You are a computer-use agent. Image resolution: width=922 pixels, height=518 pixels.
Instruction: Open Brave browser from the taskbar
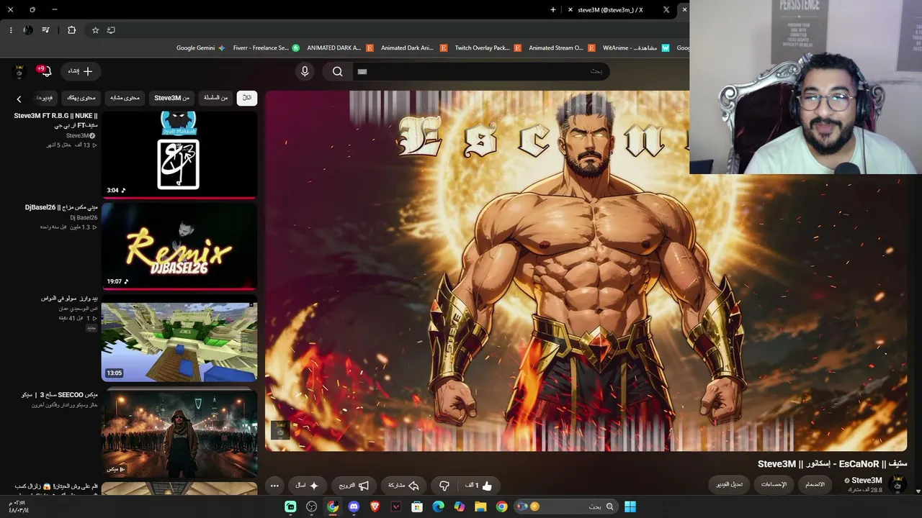pos(375,506)
